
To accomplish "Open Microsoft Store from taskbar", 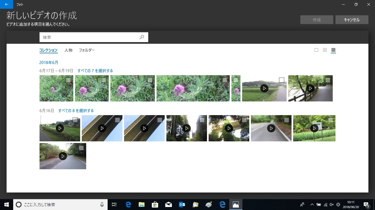I will pyautogui.click(x=155, y=205).
